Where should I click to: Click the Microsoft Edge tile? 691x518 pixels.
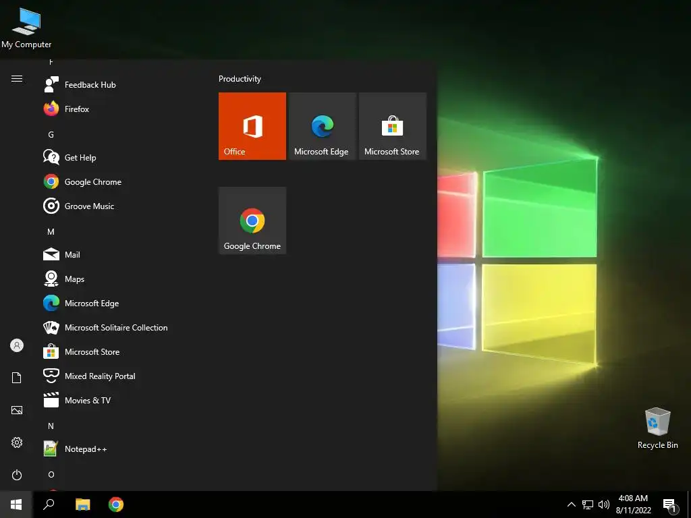click(x=322, y=126)
